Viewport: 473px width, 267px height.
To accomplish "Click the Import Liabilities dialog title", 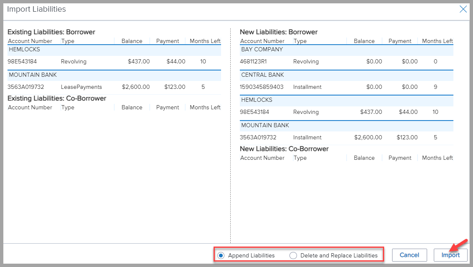I will tap(37, 9).
